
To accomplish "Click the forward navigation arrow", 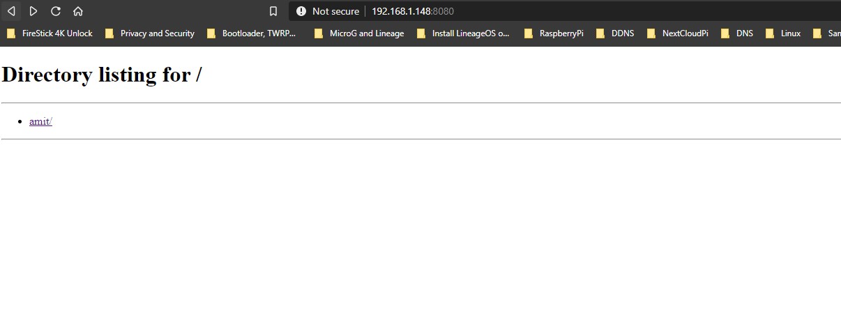I will tap(33, 11).
